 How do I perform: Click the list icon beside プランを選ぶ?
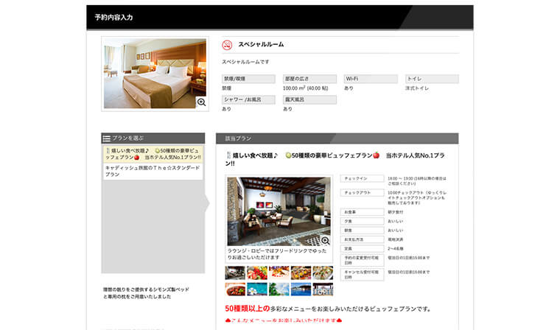(107, 138)
